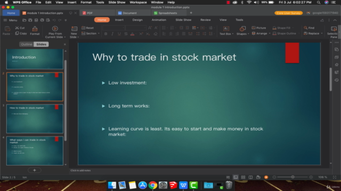Switch to the Spreadsheets document tab

point(168,13)
